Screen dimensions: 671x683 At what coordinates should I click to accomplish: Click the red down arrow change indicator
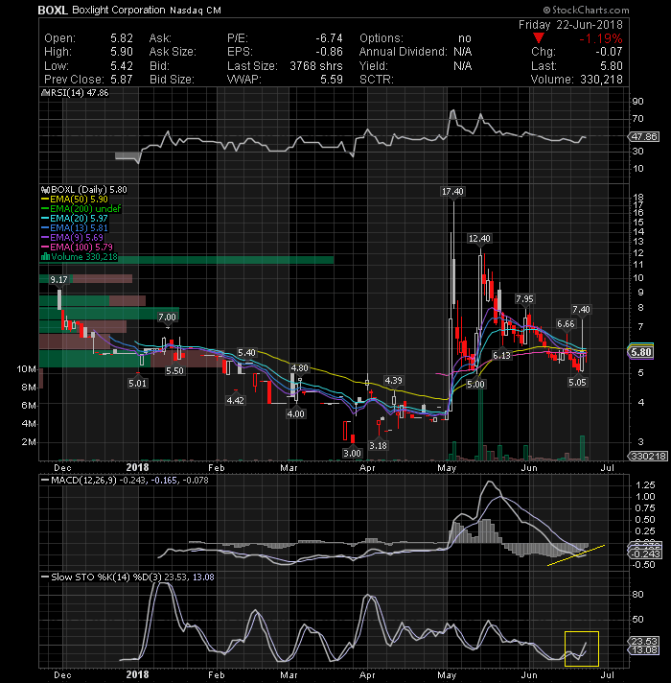click(539, 38)
